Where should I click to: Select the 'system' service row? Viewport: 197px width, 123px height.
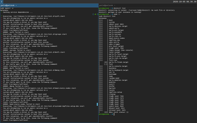107,22
